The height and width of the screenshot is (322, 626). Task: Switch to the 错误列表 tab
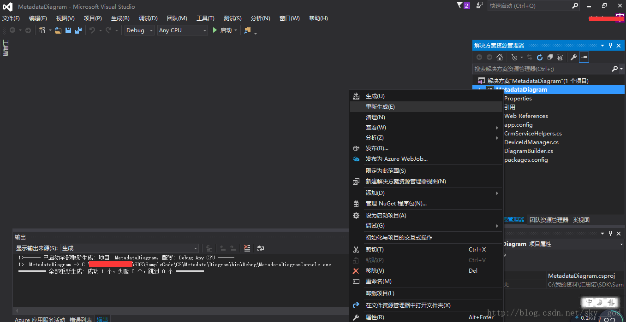81,319
